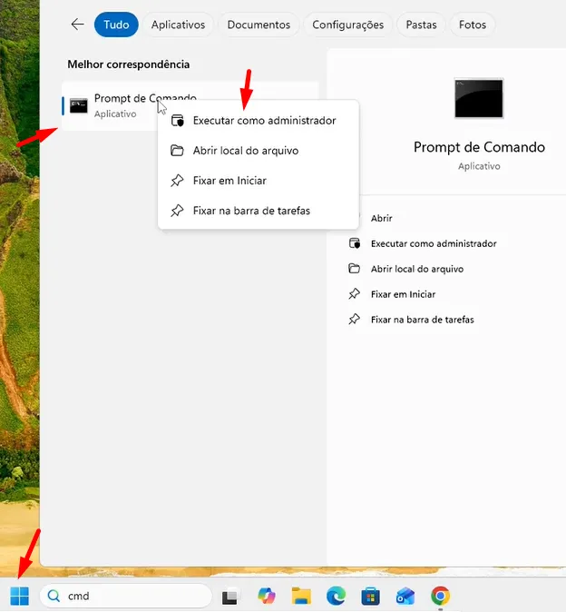This screenshot has width=566, height=612.
Task: Open Outlook from the taskbar
Action: (405, 596)
